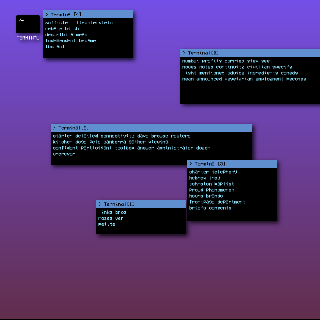Focus the Terminal[2] title bar
The width and height of the screenshot is (320, 320).
[152, 128]
